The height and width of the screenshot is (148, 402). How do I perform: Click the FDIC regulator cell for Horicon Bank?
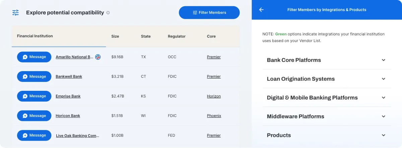tap(172, 116)
